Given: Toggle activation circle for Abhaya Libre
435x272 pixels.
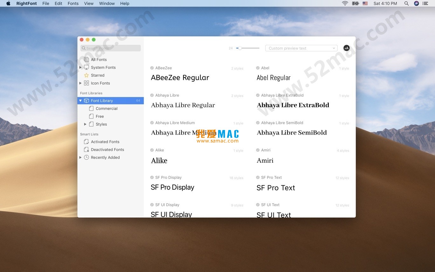Looking at the screenshot, I should point(152,95).
